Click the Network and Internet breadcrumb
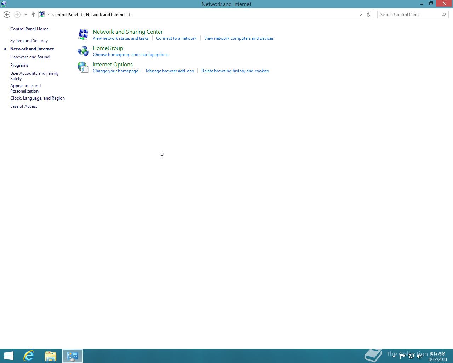Screen dimensions: 453x363 pyautogui.click(x=106, y=15)
